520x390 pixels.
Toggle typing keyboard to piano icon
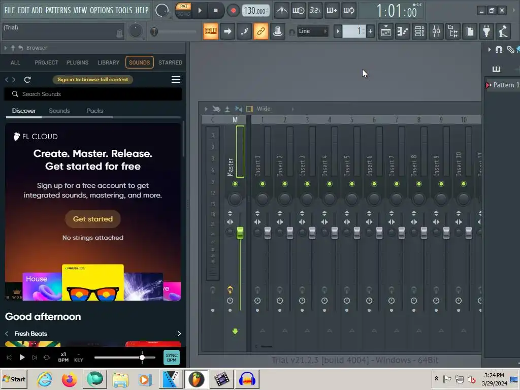(211, 31)
